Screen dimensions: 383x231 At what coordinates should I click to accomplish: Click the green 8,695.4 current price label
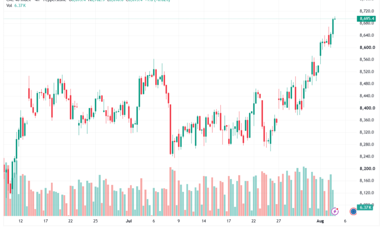366,19
